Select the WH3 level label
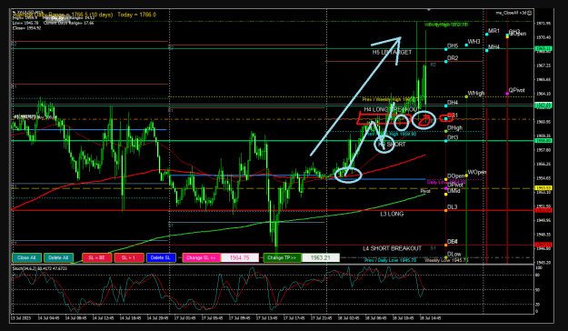Viewport: 568px width, 331px height. point(473,42)
